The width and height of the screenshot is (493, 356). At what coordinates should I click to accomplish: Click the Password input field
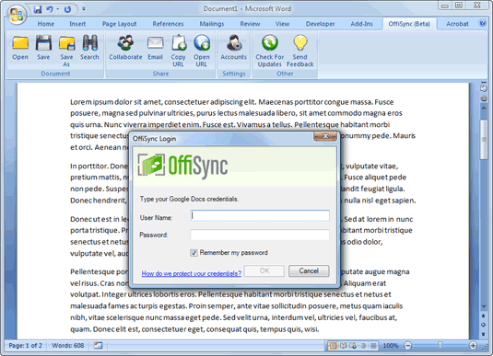click(x=260, y=235)
